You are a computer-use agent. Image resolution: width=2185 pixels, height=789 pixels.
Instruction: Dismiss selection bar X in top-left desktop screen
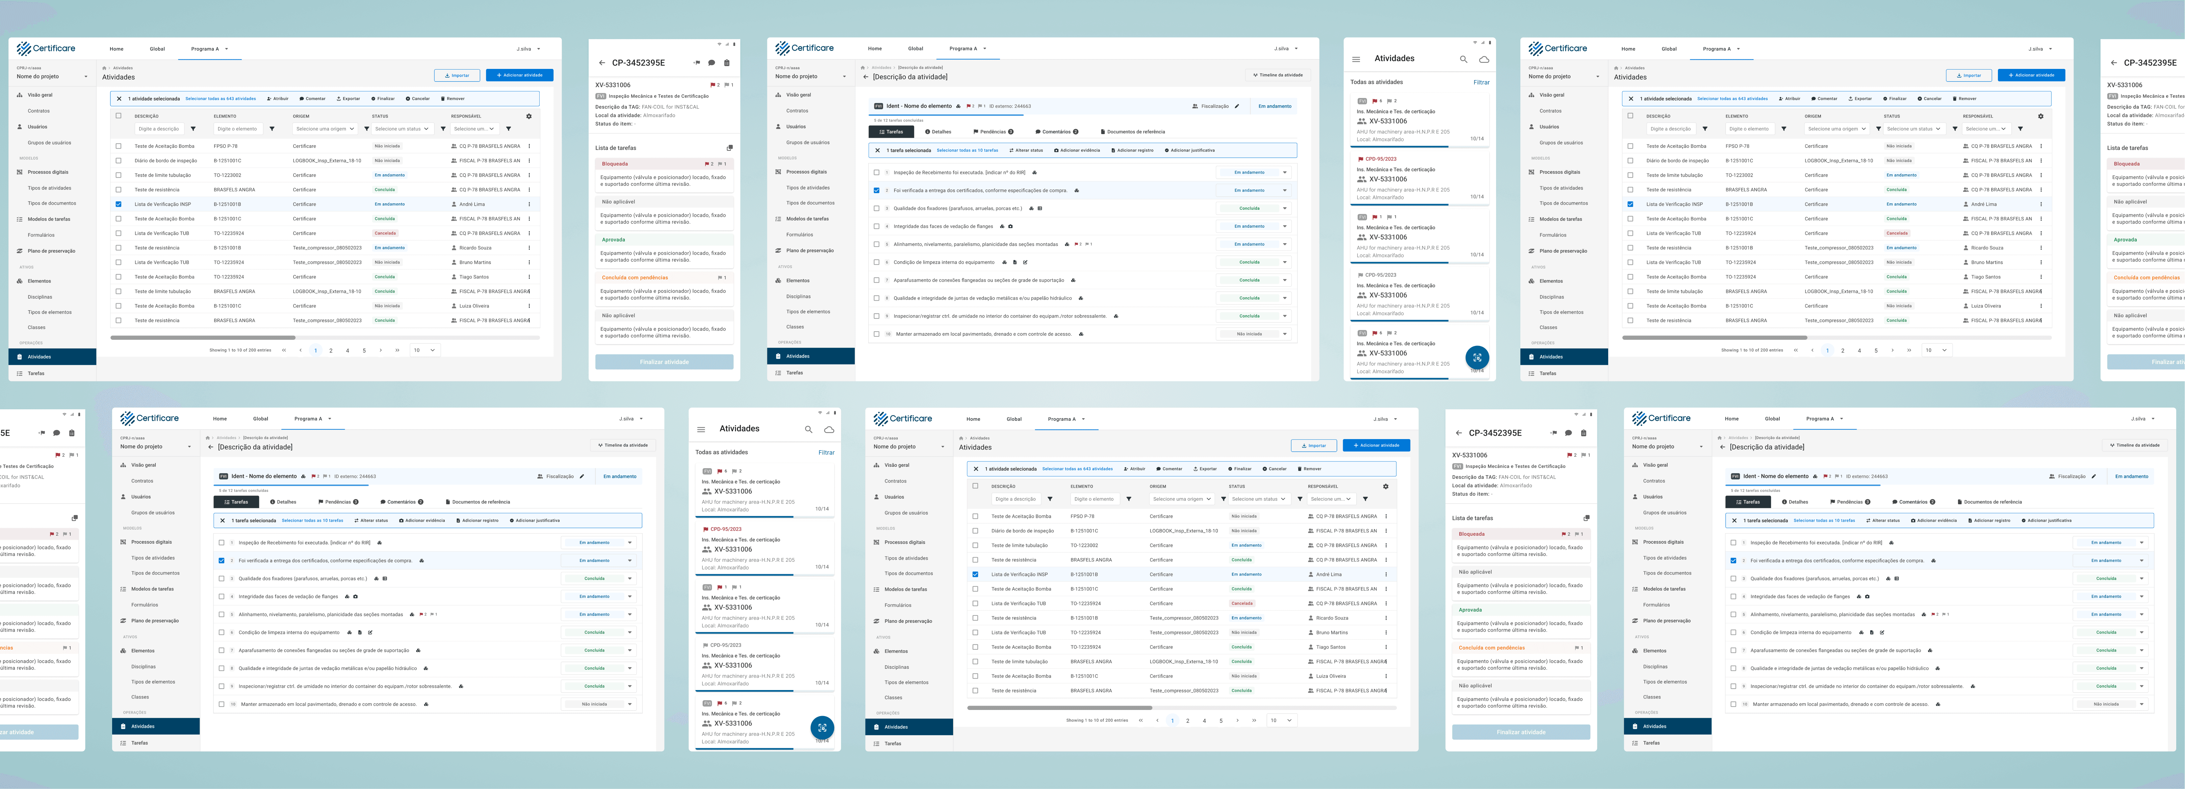click(119, 98)
